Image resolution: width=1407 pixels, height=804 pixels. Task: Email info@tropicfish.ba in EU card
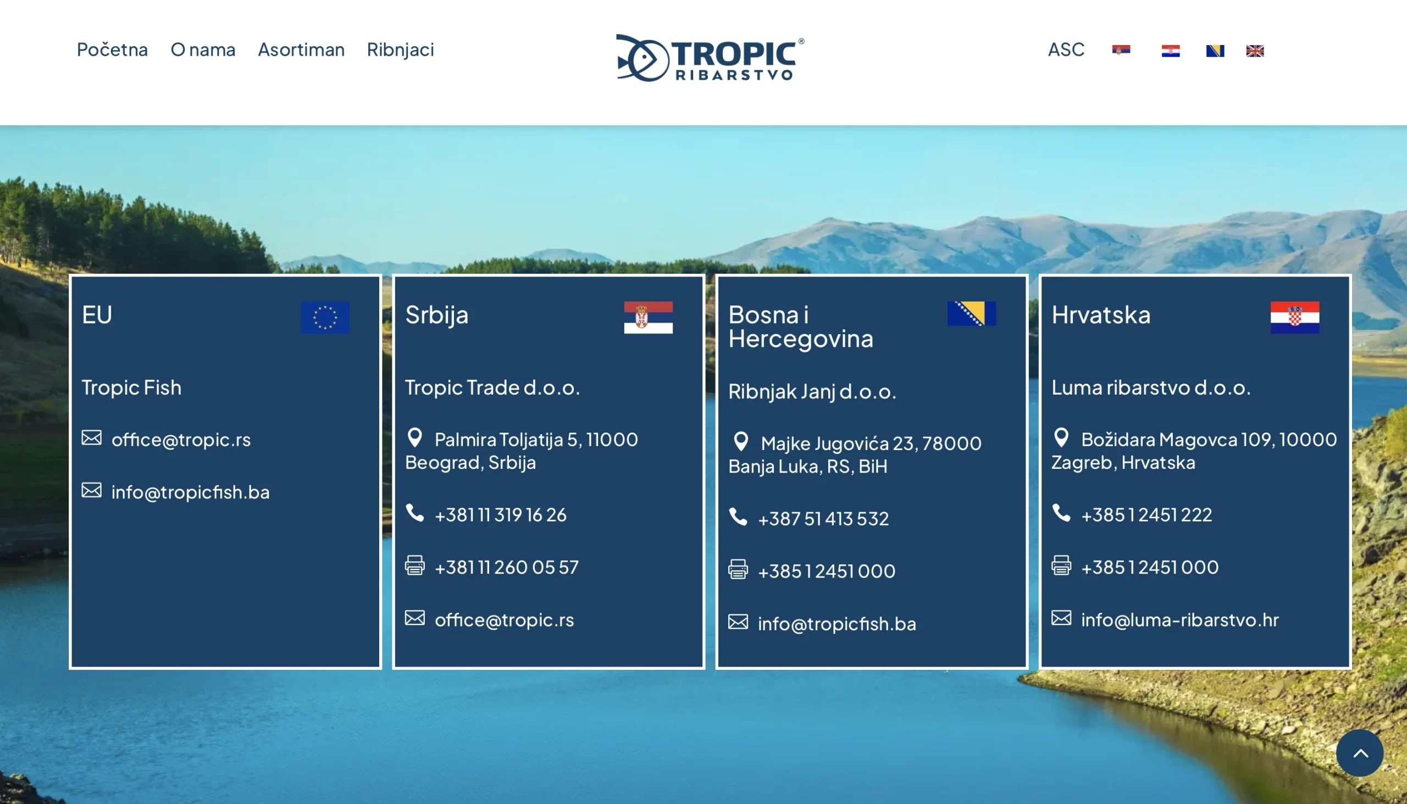(191, 492)
